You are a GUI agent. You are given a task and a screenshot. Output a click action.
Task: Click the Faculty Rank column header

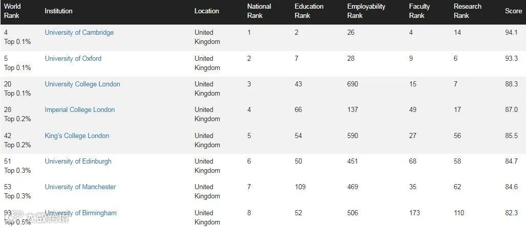[419, 11]
